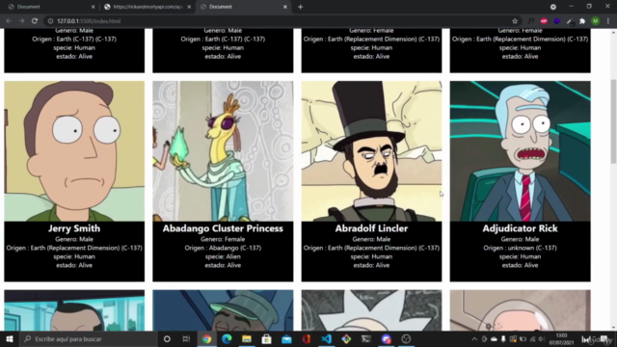Click the Abradolf Lincler character image

pos(371,151)
